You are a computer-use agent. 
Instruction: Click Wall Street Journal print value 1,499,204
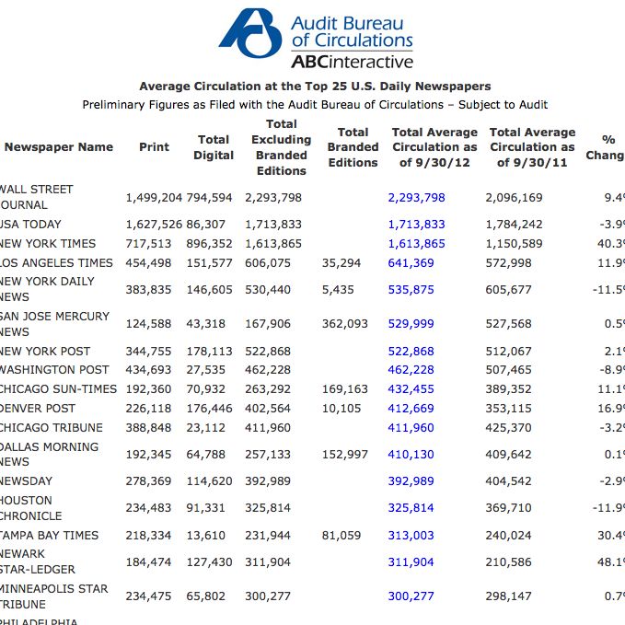pos(154,197)
